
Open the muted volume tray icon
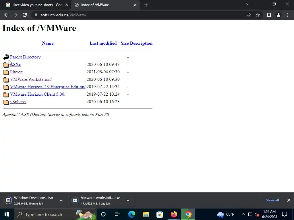click(257, 214)
